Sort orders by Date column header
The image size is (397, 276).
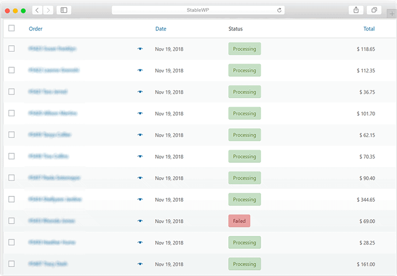tap(161, 29)
